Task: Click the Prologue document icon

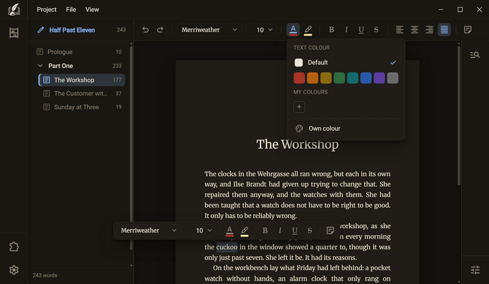Action: 40,52
